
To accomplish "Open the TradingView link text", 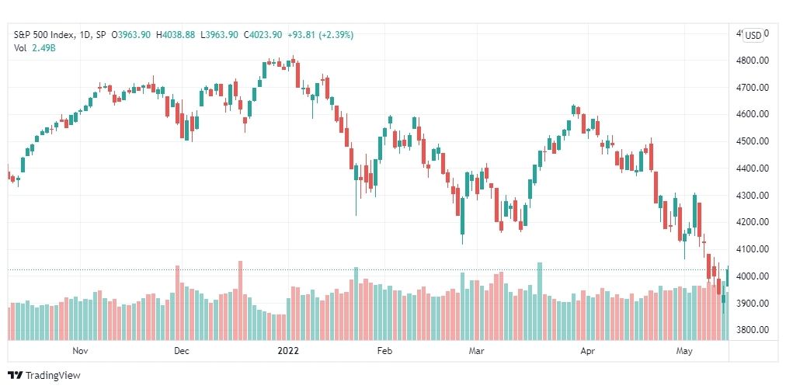I will click(53, 376).
